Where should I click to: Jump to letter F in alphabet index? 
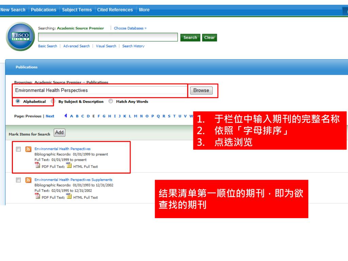(x=99, y=116)
